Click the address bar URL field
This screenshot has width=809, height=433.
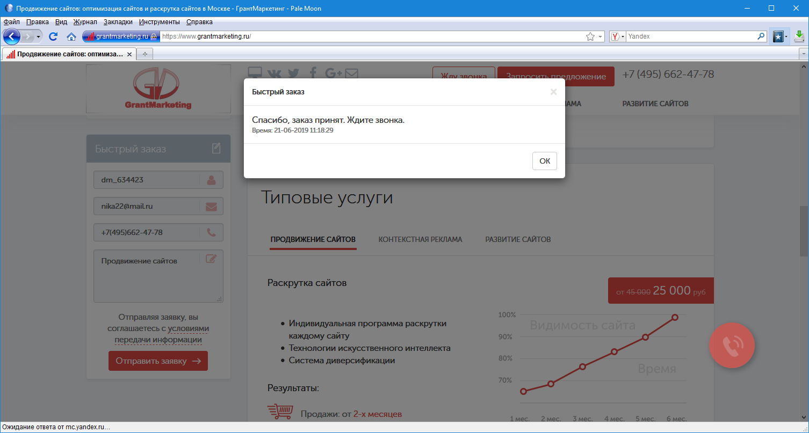click(372, 36)
